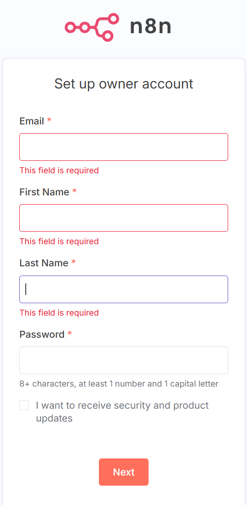
Task: Click the required asterisk next to Password
Action: [x=69, y=333]
